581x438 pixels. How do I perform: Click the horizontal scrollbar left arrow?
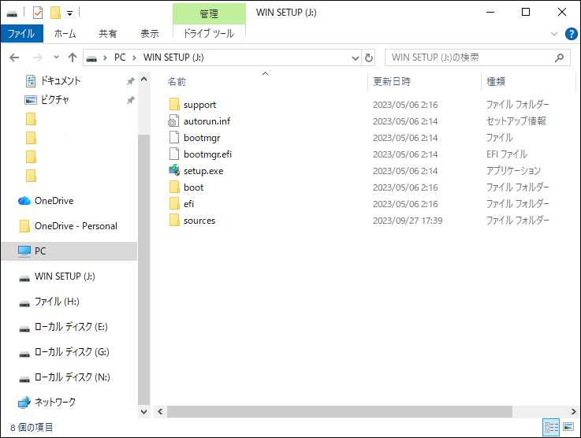click(x=160, y=412)
